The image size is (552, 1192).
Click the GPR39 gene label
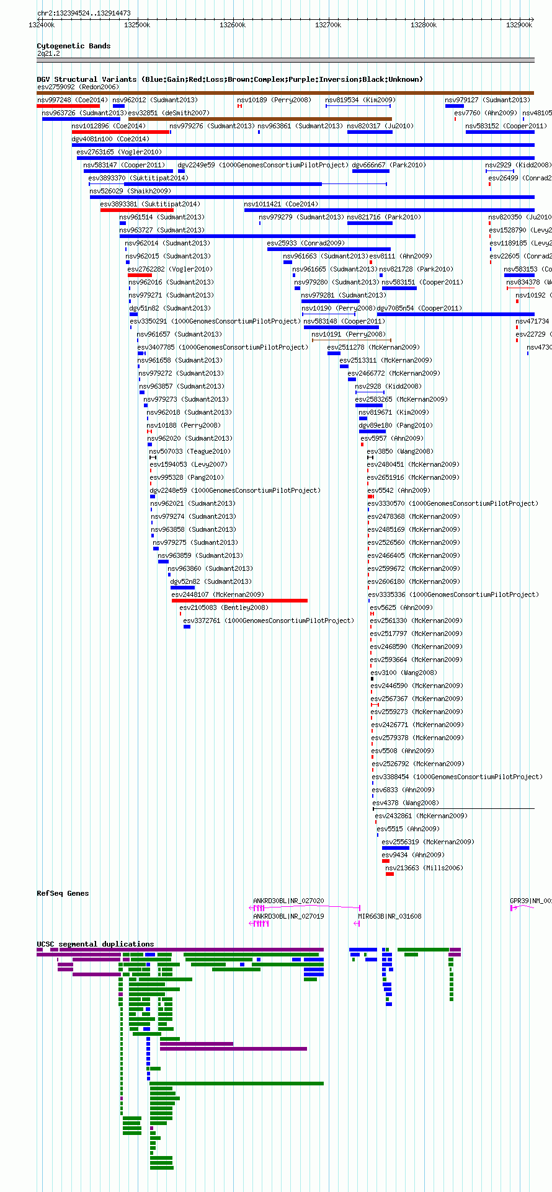pyautogui.click(x=530, y=901)
